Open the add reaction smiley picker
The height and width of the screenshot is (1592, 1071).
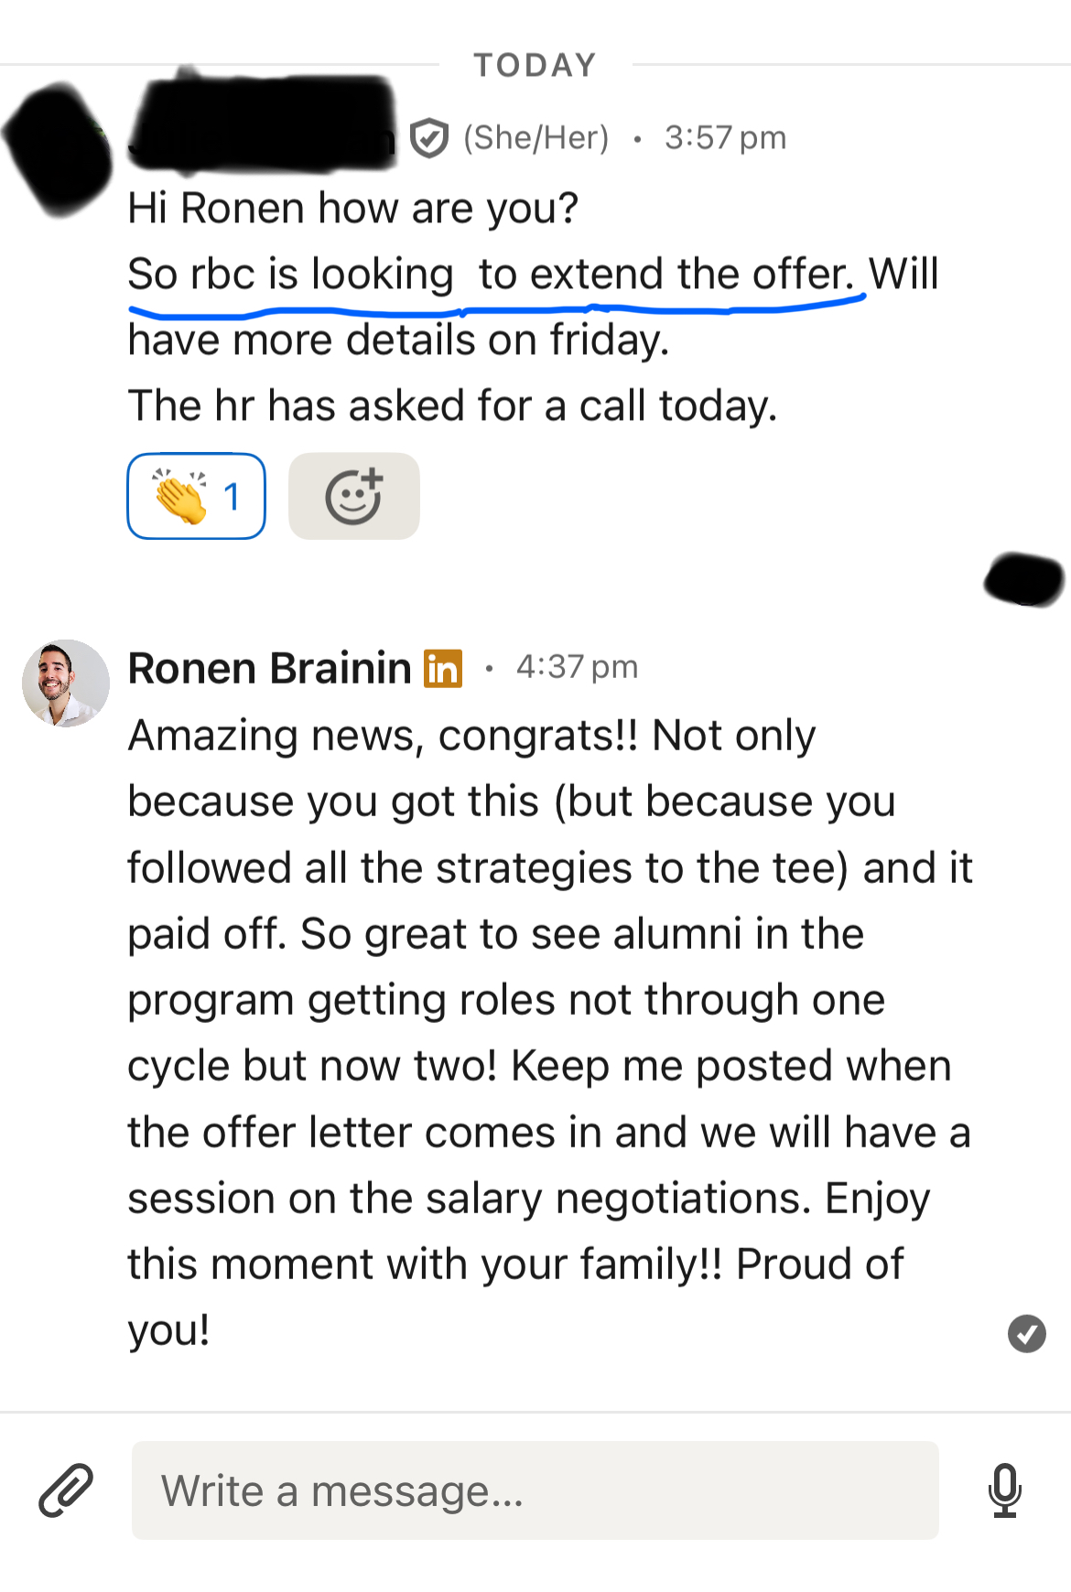coord(353,497)
